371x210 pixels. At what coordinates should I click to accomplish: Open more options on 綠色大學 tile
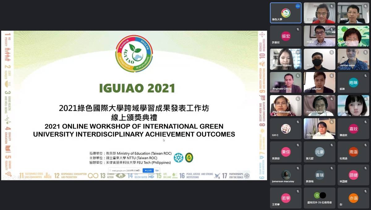point(298,6)
